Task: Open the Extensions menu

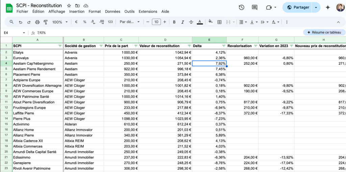Action: coord(148,11)
